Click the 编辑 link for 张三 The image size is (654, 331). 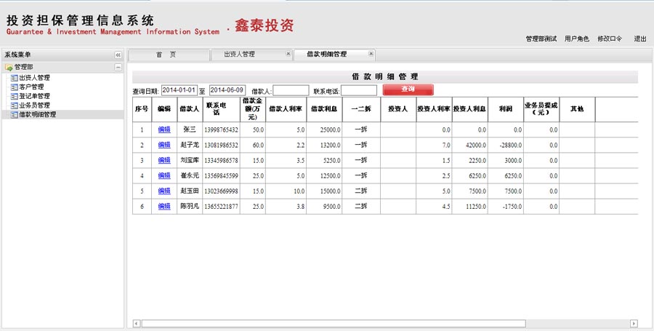tap(164, 129)
